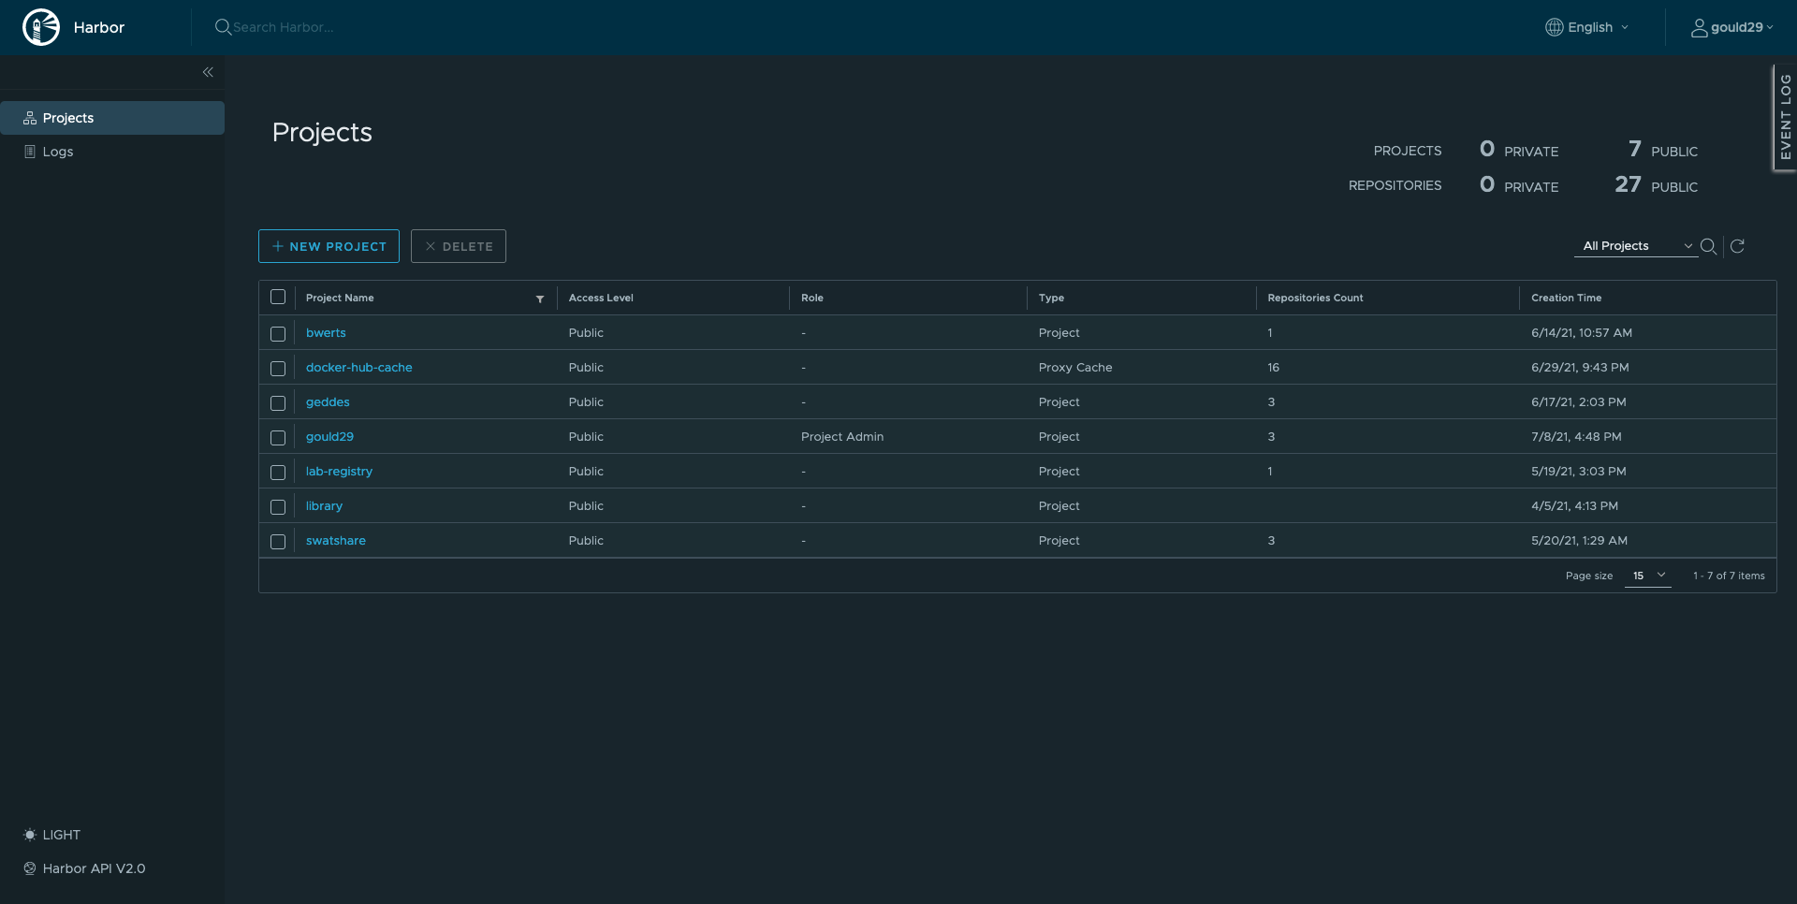The width and height of the screenshot is (1797, 904).
Task: Click the NEW PROJECT button
Action: [x=328, y=246]
